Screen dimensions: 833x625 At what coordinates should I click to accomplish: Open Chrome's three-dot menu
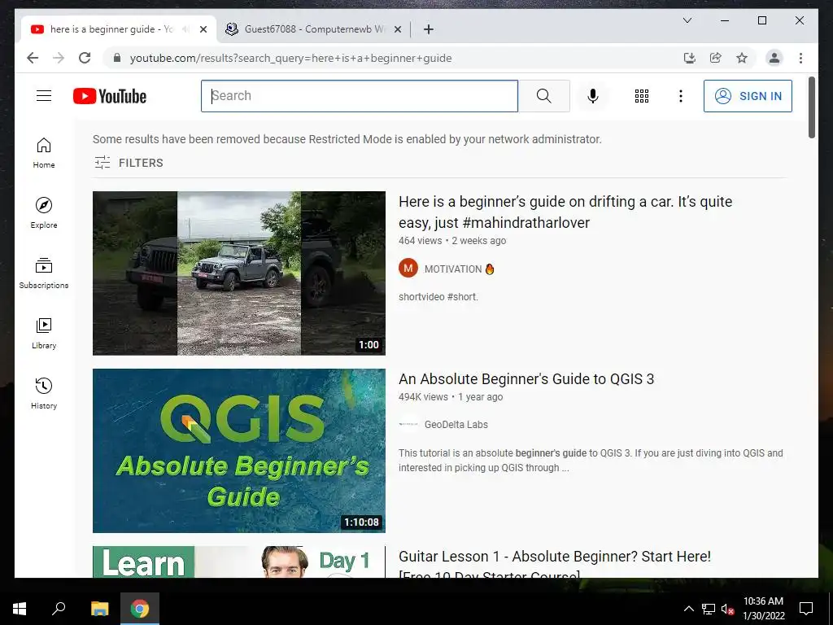[800, 58]
